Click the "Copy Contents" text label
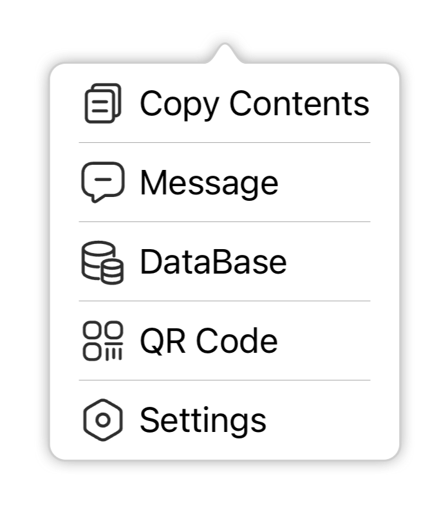 coord(255,104)
